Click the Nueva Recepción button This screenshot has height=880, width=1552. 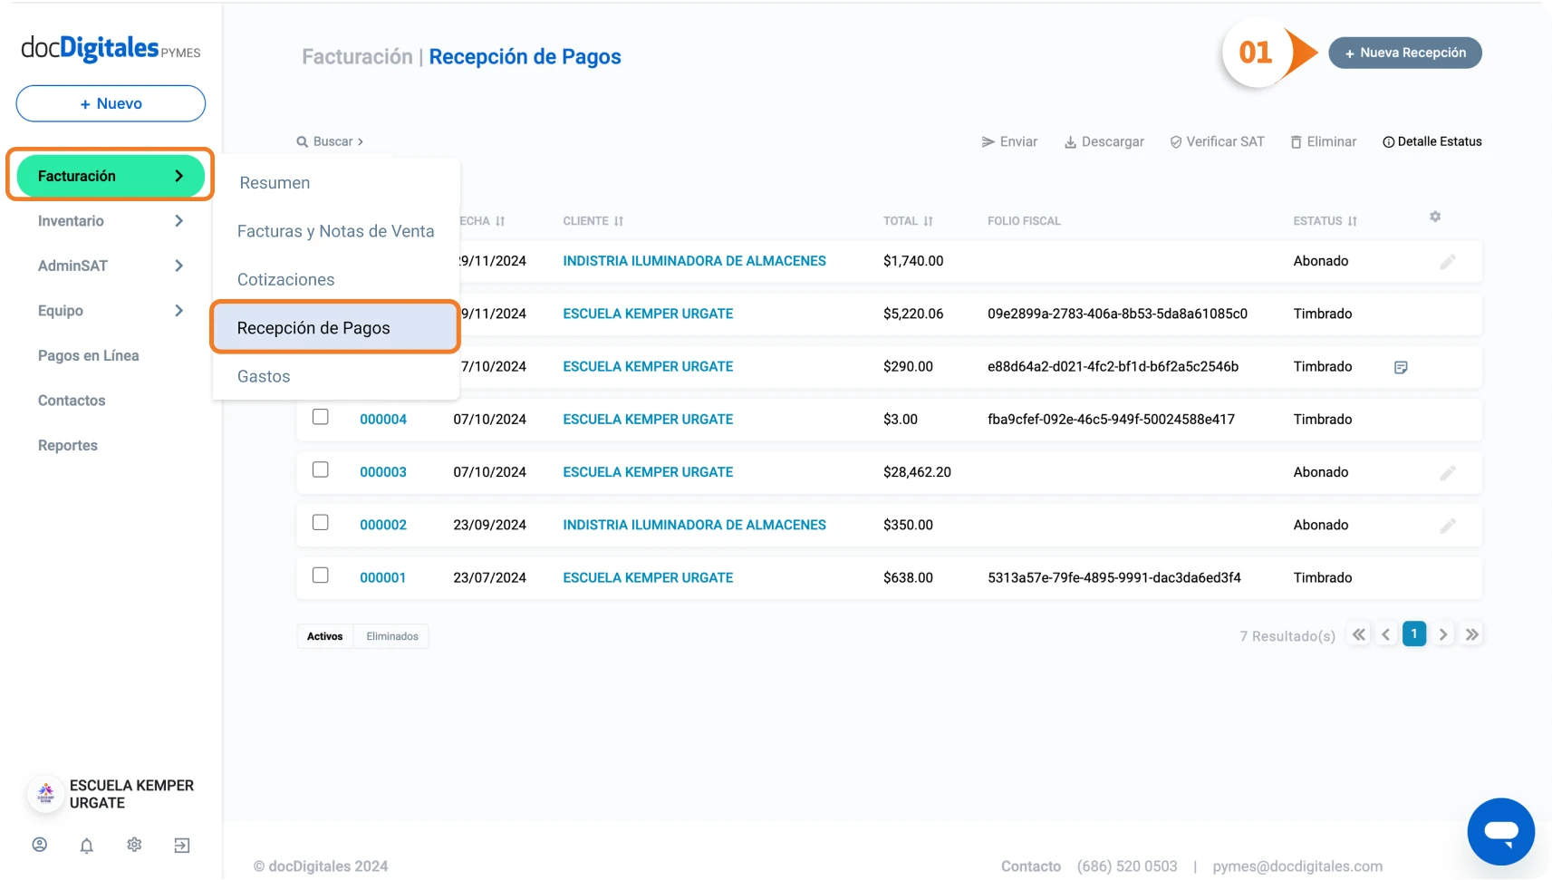[1405, 53]
